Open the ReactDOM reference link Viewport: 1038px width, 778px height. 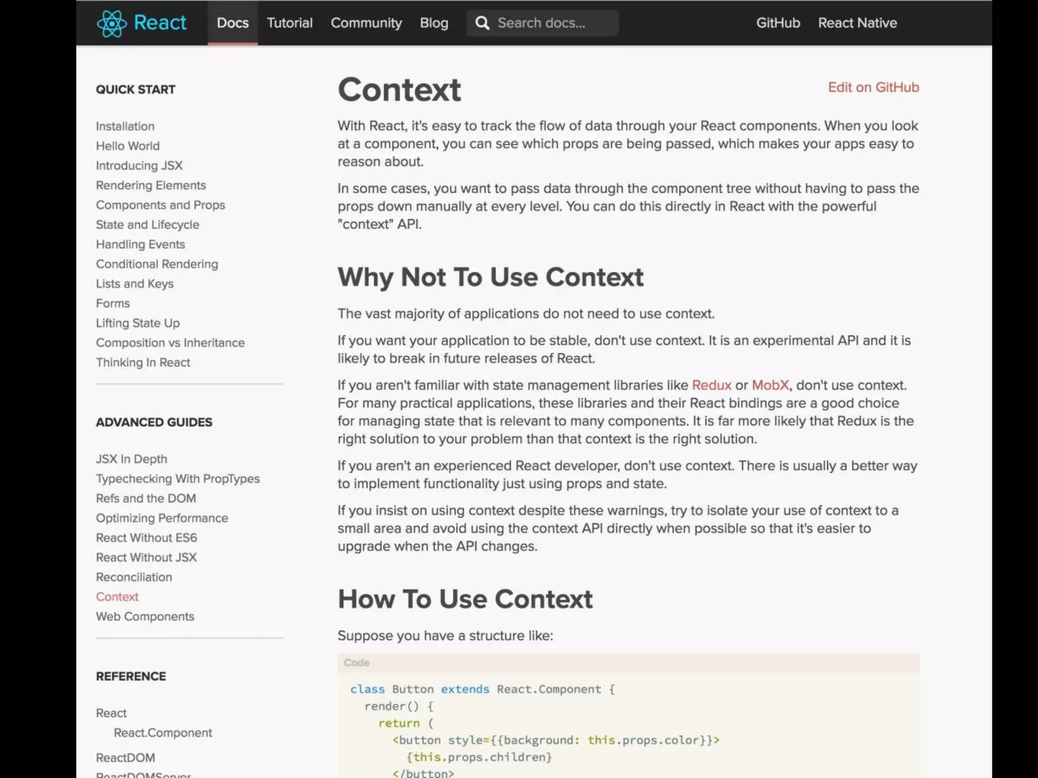point(126,758)
